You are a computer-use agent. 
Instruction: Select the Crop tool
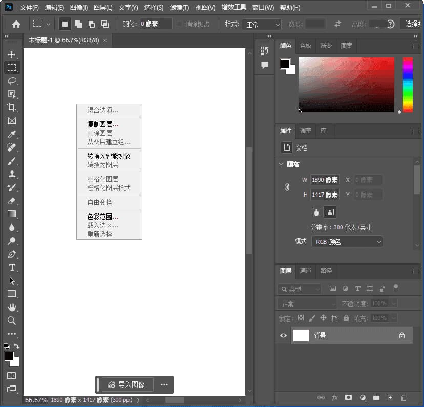12,108
